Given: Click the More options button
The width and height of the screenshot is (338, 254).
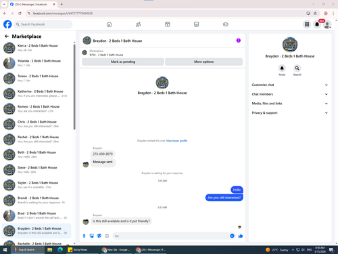Looking at the screenshot, I should coord(203,62).
